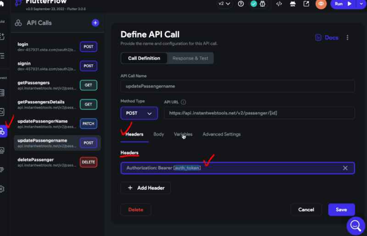This screenshot has width=367, height=236.
Task: Open the custom code sidebar icon
Action: tap(2, 170)
